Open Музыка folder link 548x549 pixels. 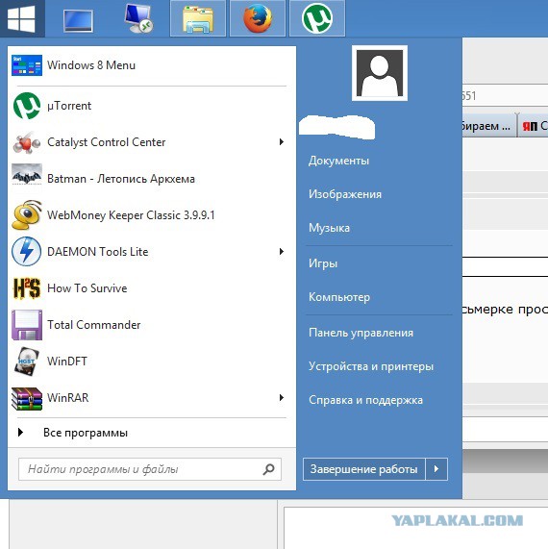329,228
